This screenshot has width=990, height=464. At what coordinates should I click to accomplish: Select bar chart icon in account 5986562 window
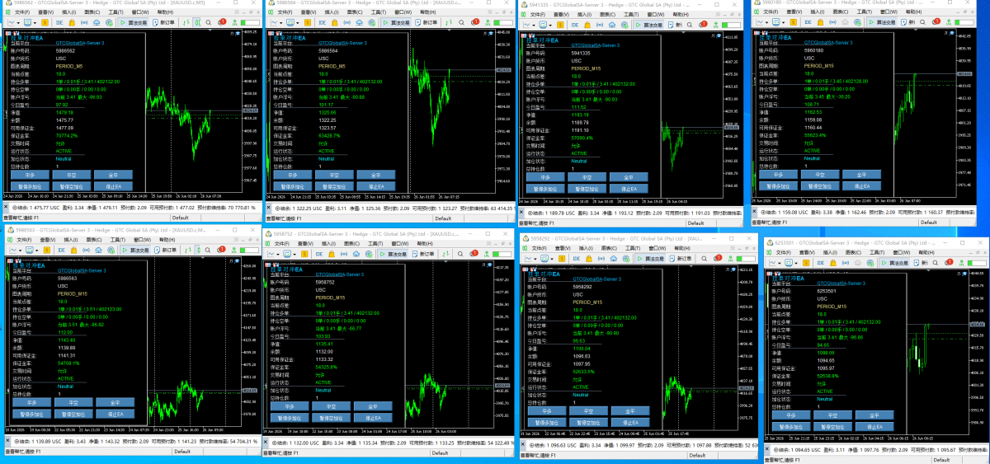198,22
